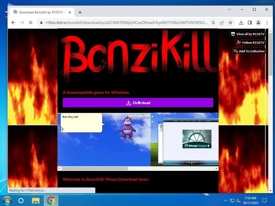Image resolution: width=275 pixels, height=206 pixels.
Task: Expand tab search chevron
Action: (x=230, y=9)
